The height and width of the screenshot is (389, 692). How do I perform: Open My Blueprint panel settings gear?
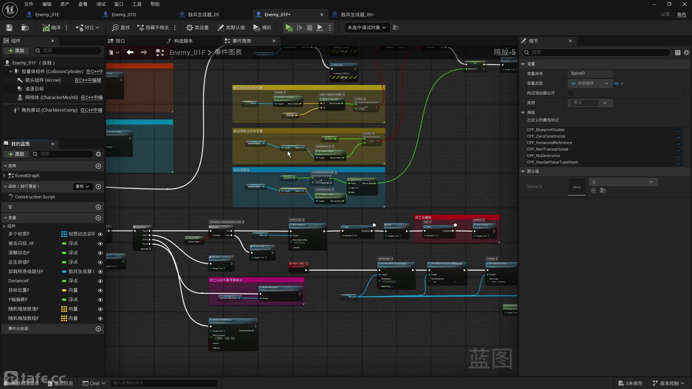click(x=98, y=154)
